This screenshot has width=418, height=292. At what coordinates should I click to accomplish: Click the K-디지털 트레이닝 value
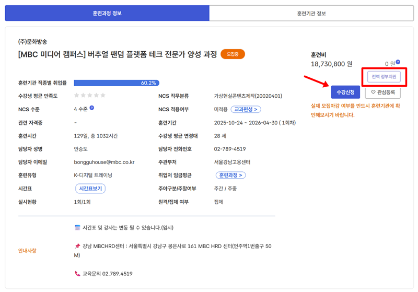coord(93,175)
